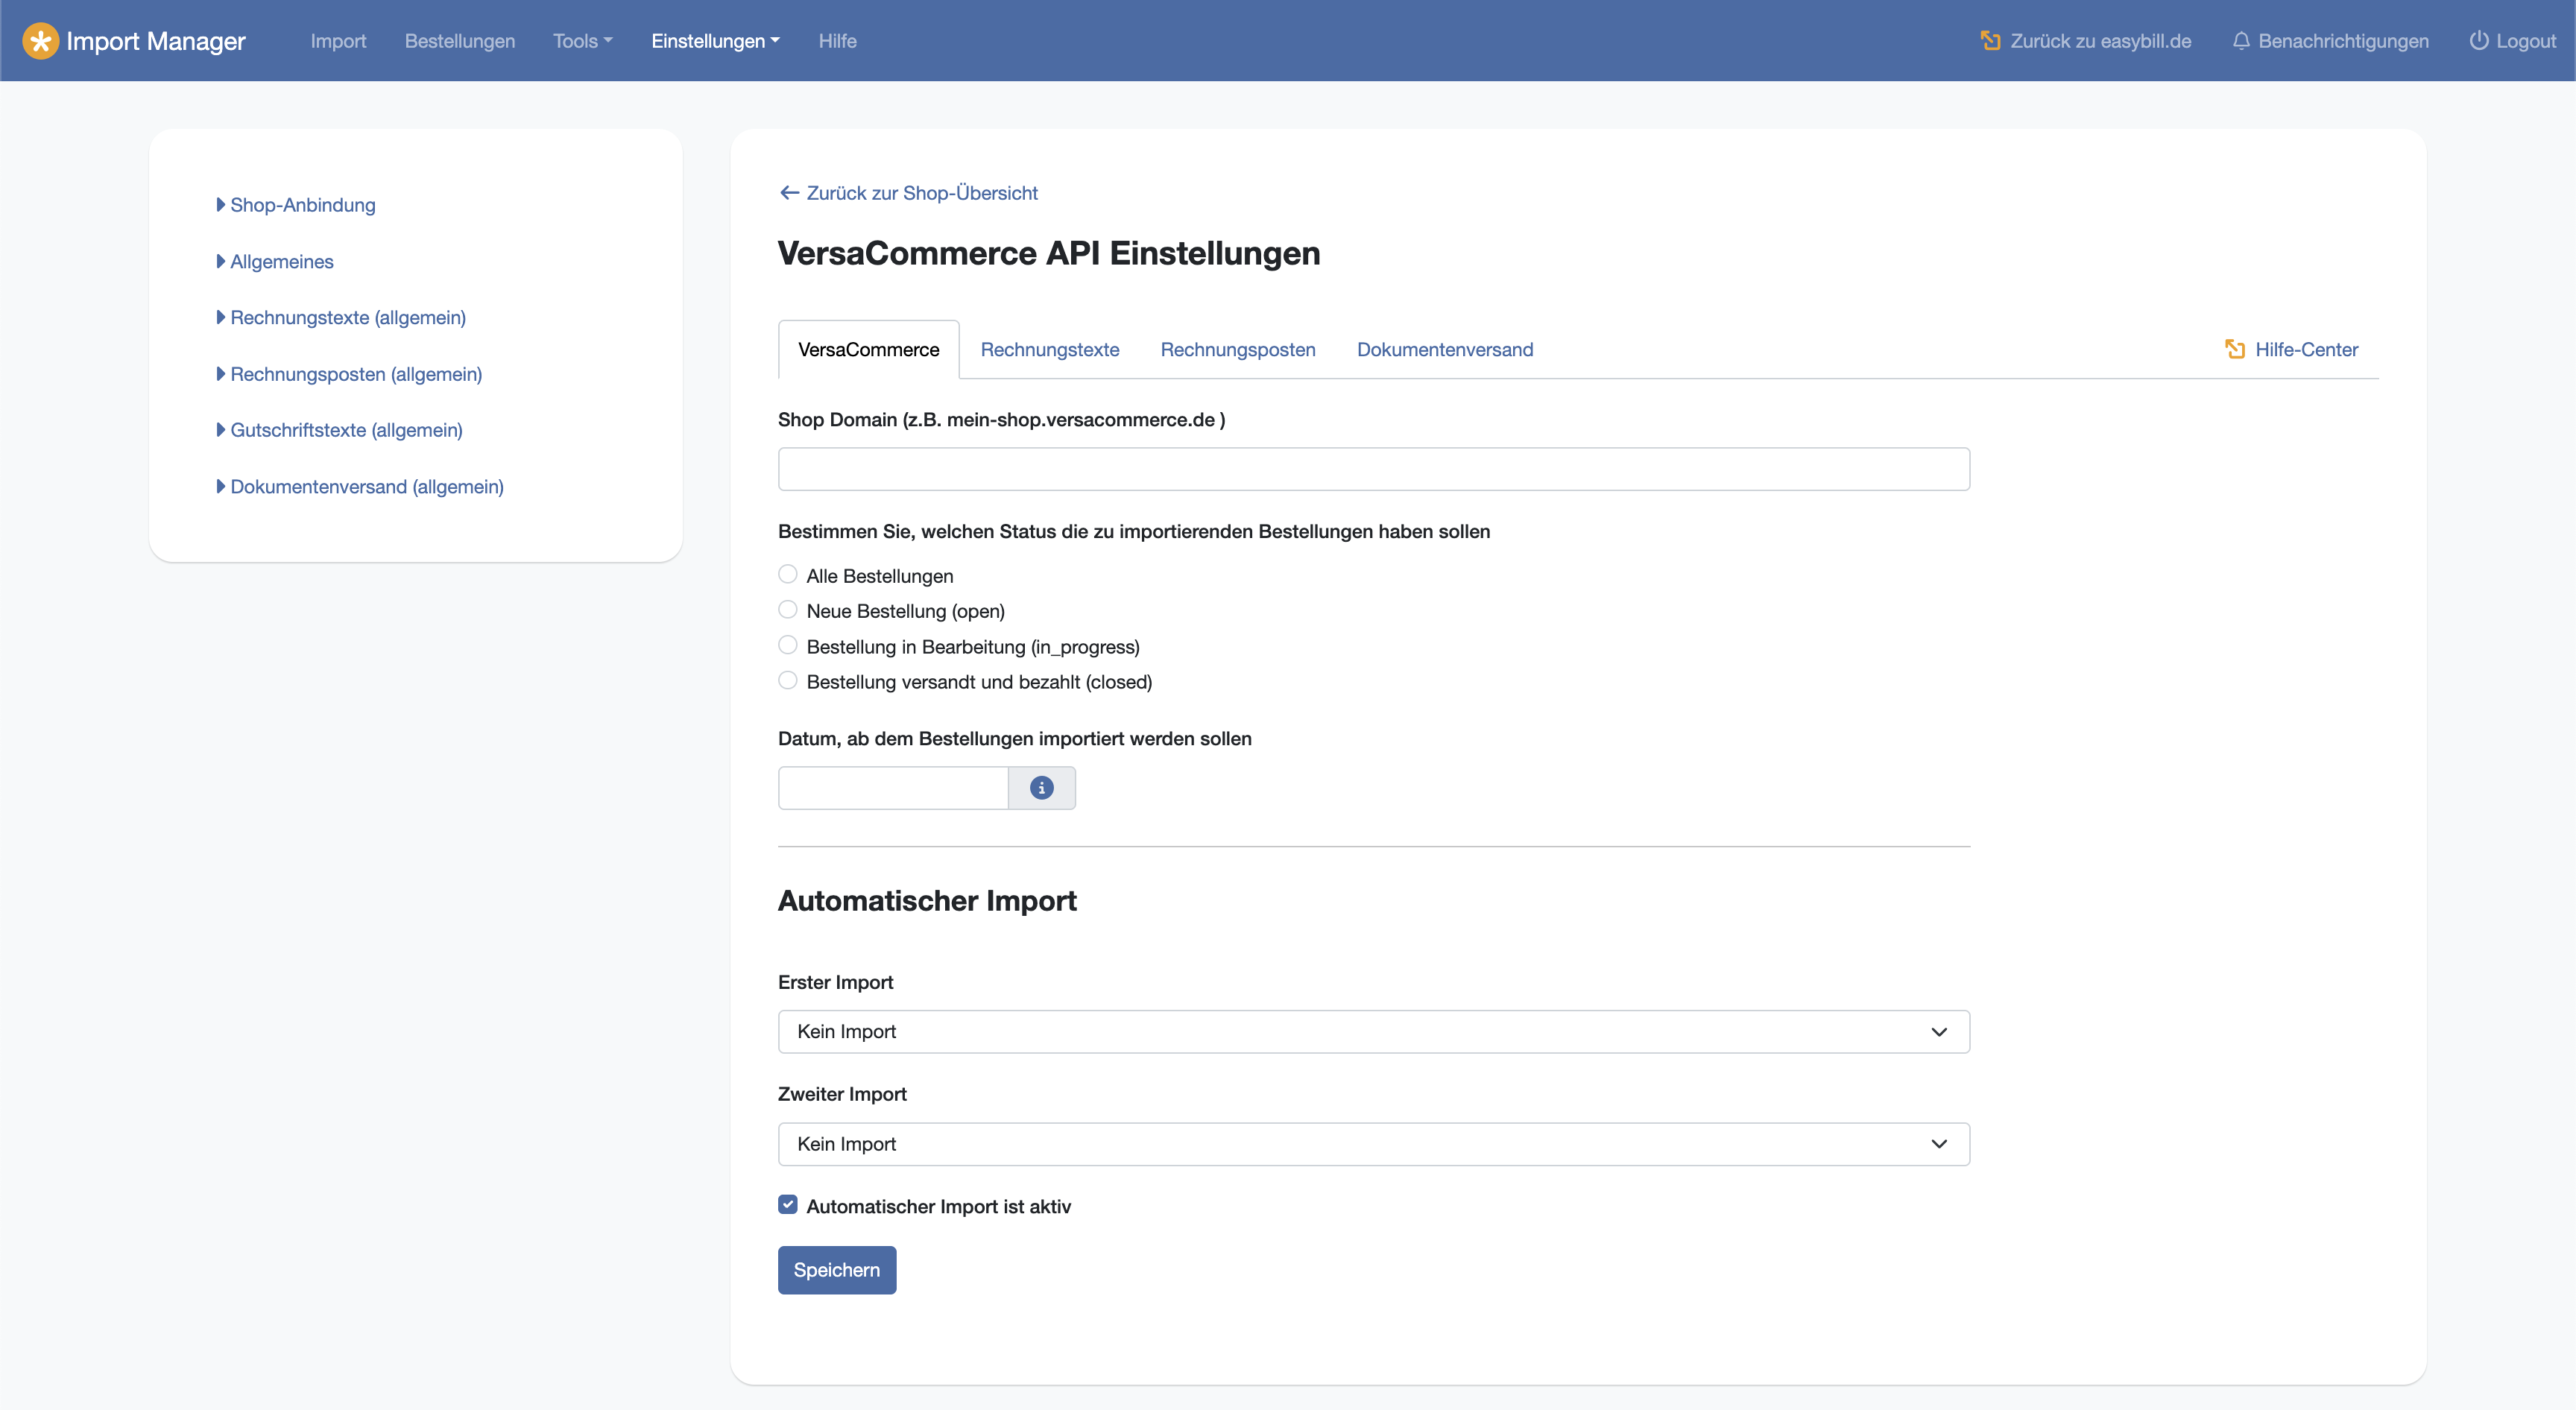Screen dimensions: 2576x1410
Task: Click the info icon beside the date field
Action: pos(1041,788)
